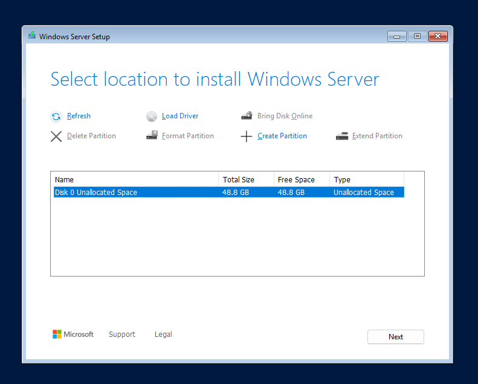
Task: Click the Delete Partition label
Action: (x=91, y=136)
